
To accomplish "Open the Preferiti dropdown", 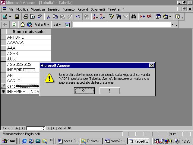I will (42, 25).
